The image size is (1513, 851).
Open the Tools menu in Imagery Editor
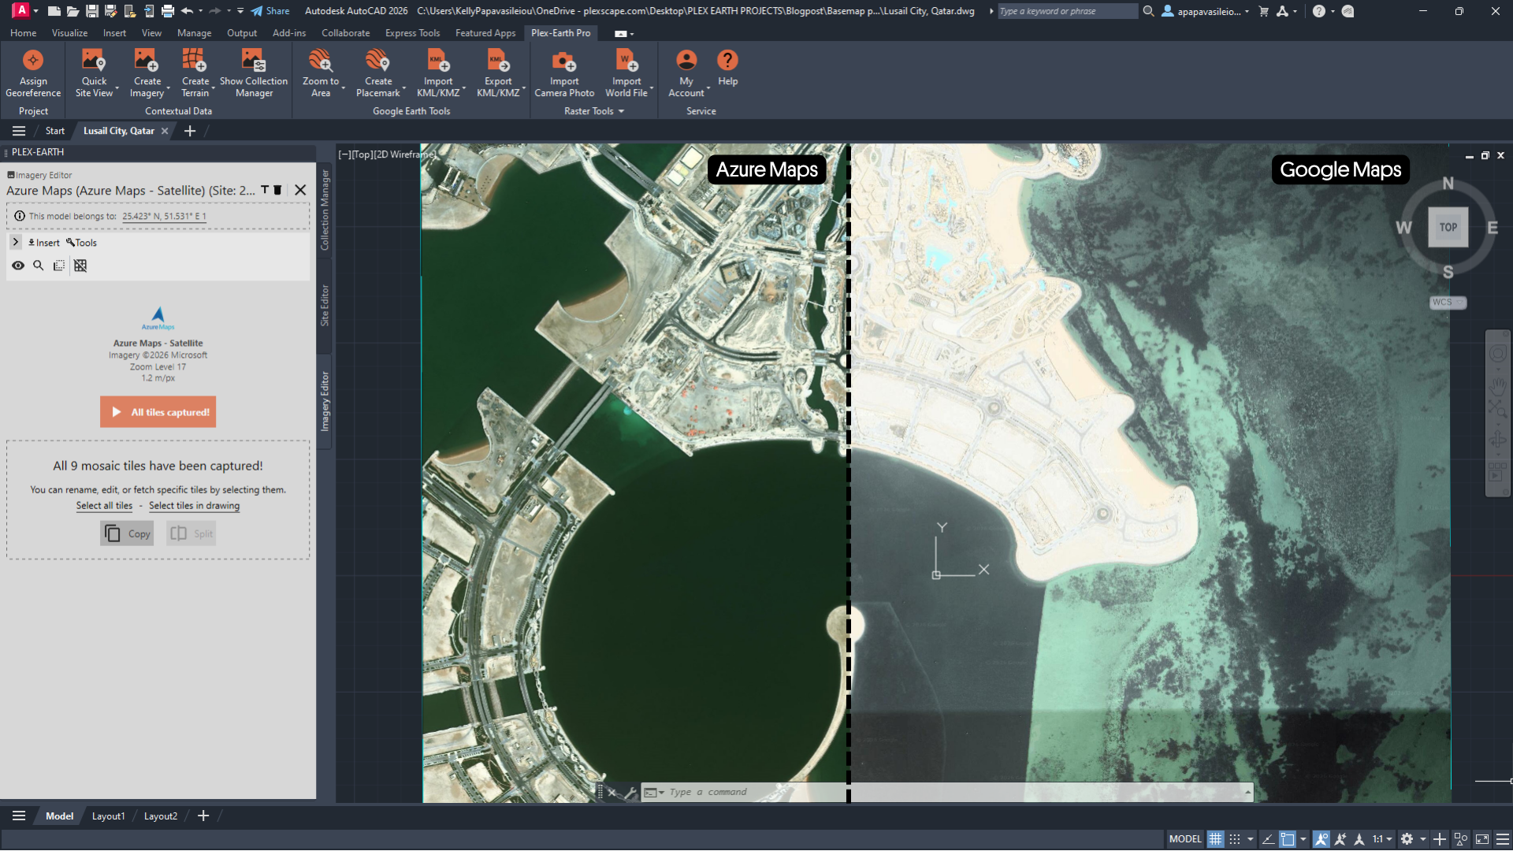pos(81,243)
